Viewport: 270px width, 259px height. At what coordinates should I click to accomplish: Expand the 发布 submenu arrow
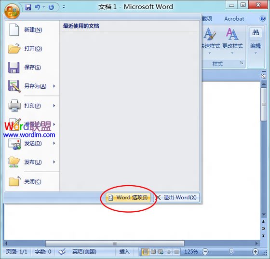[x=54, y=162]
